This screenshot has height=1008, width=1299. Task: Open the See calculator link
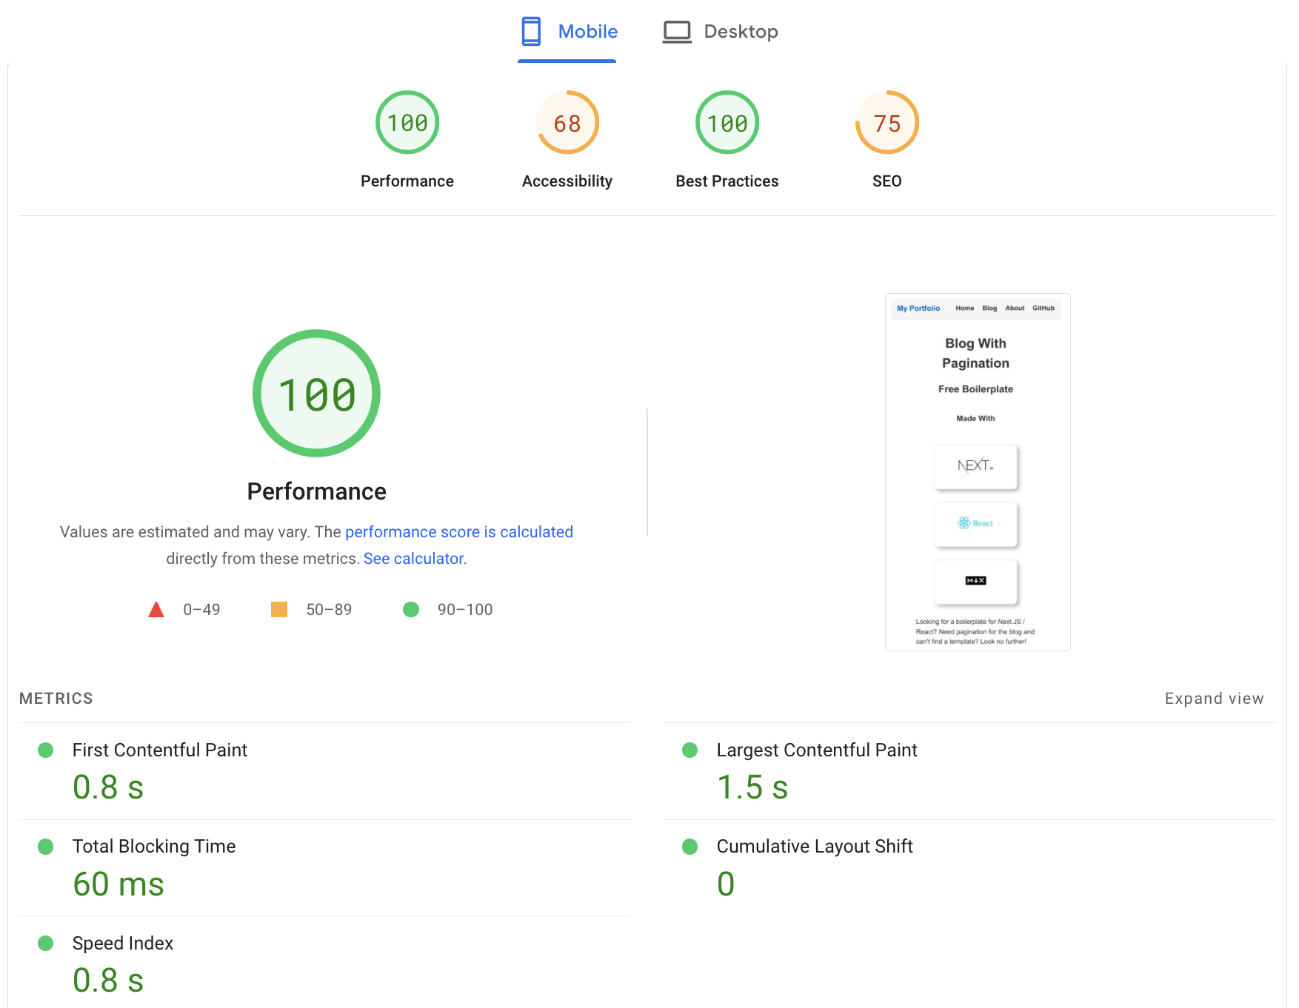[413, 559]
